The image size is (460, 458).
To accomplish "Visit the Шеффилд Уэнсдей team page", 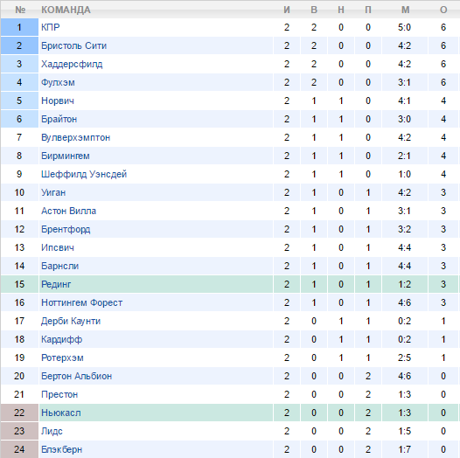I will click(x=84, y=174).
